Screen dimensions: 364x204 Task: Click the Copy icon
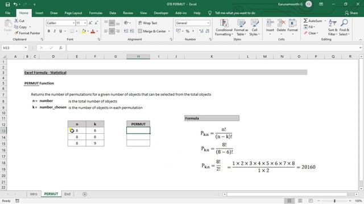tap(16, 27)
